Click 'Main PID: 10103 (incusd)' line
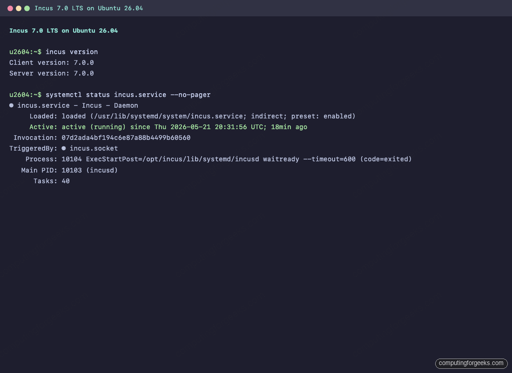 [69, 170]
